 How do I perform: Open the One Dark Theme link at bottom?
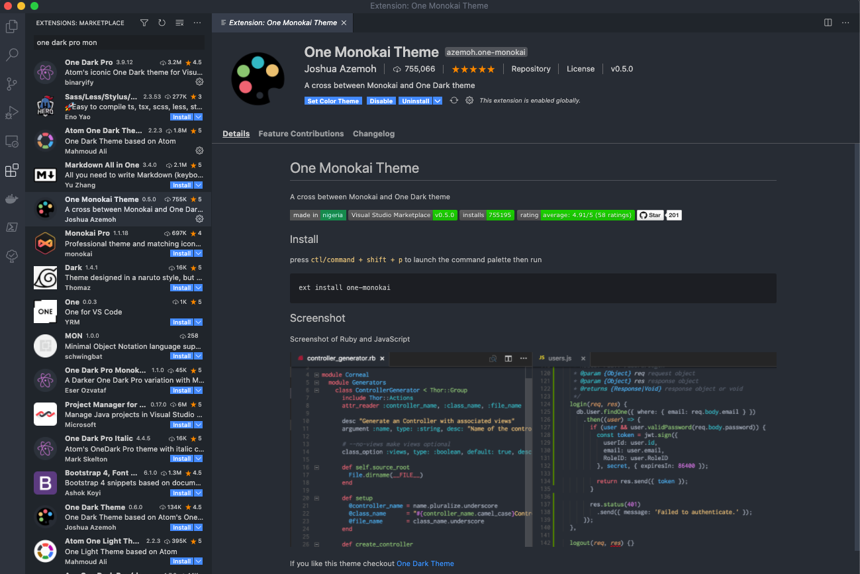point(425,563)
